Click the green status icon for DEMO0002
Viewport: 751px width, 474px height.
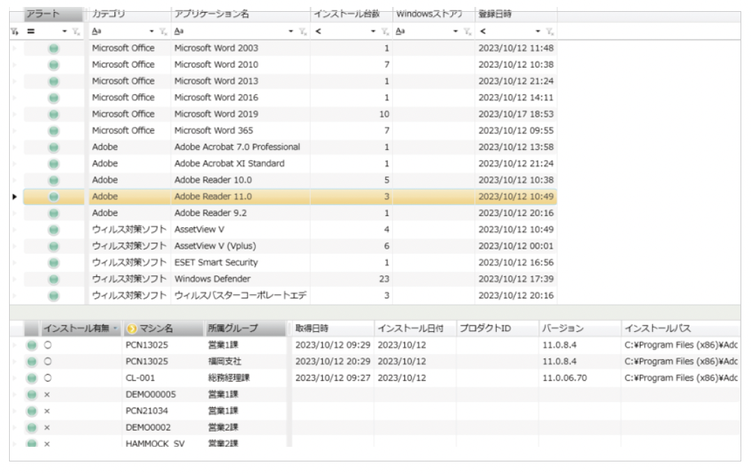click(31, 427)
